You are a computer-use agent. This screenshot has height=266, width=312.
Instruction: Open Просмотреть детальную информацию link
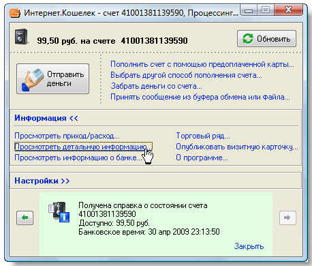(83, 147)
